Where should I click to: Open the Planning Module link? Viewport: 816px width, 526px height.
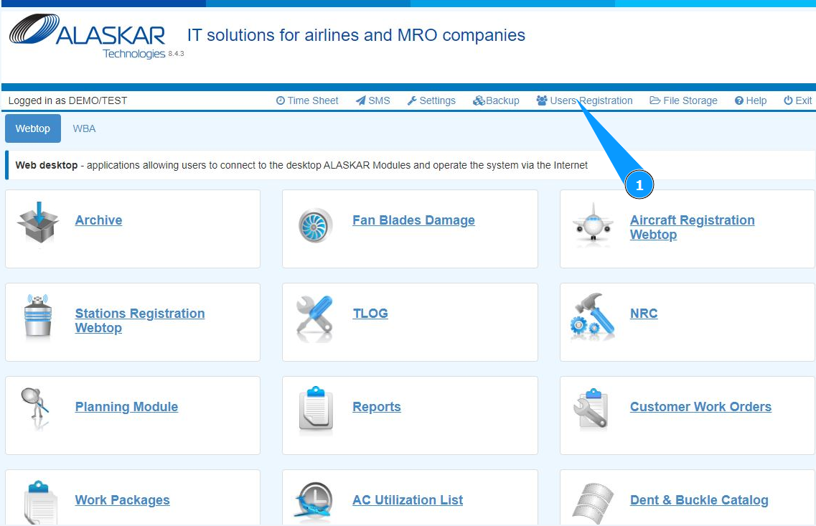(x=126, y=407)
